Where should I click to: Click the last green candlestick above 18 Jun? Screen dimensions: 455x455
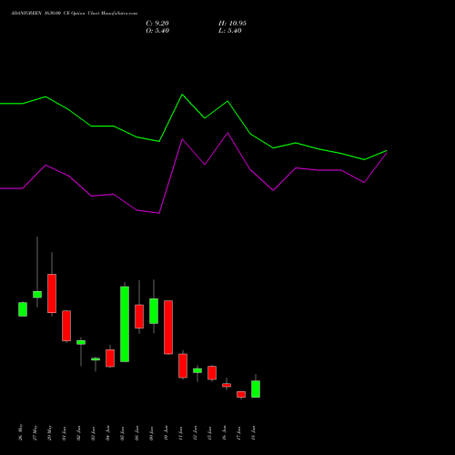click(256, 389)
